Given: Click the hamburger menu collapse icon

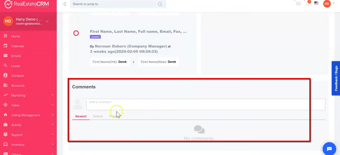Looking at the screenshot, I should pos(64,4).
